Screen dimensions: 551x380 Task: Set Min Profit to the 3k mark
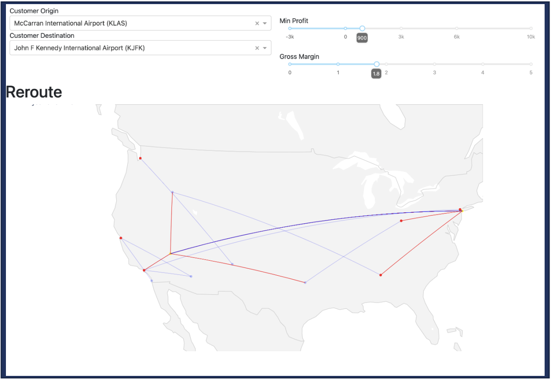(x=401, y=28)
